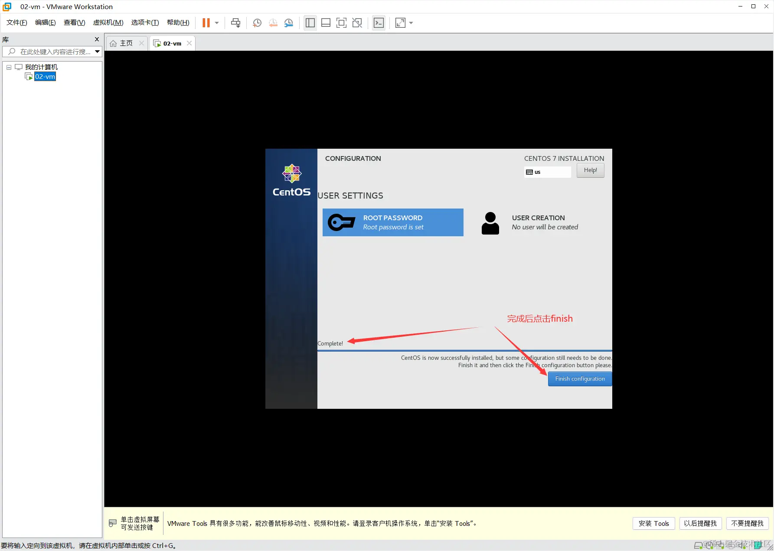
Task: Click the keyboard hint icon in notification bar
Action: point(113,523)
